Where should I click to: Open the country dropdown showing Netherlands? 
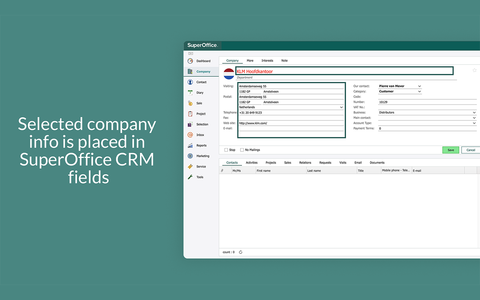click(x=291, y=107)
